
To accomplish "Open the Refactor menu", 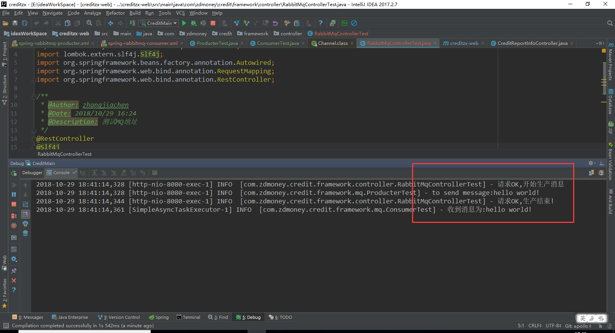I will click(x=115, y=13).
